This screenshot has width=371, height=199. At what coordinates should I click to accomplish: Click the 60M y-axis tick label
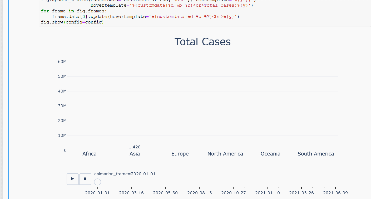(x=62, y=61)
